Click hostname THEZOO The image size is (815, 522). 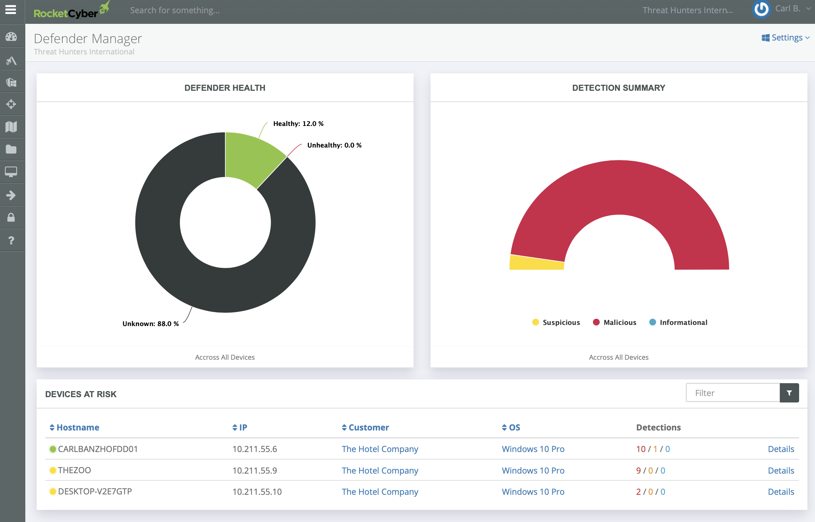[74, 470]
